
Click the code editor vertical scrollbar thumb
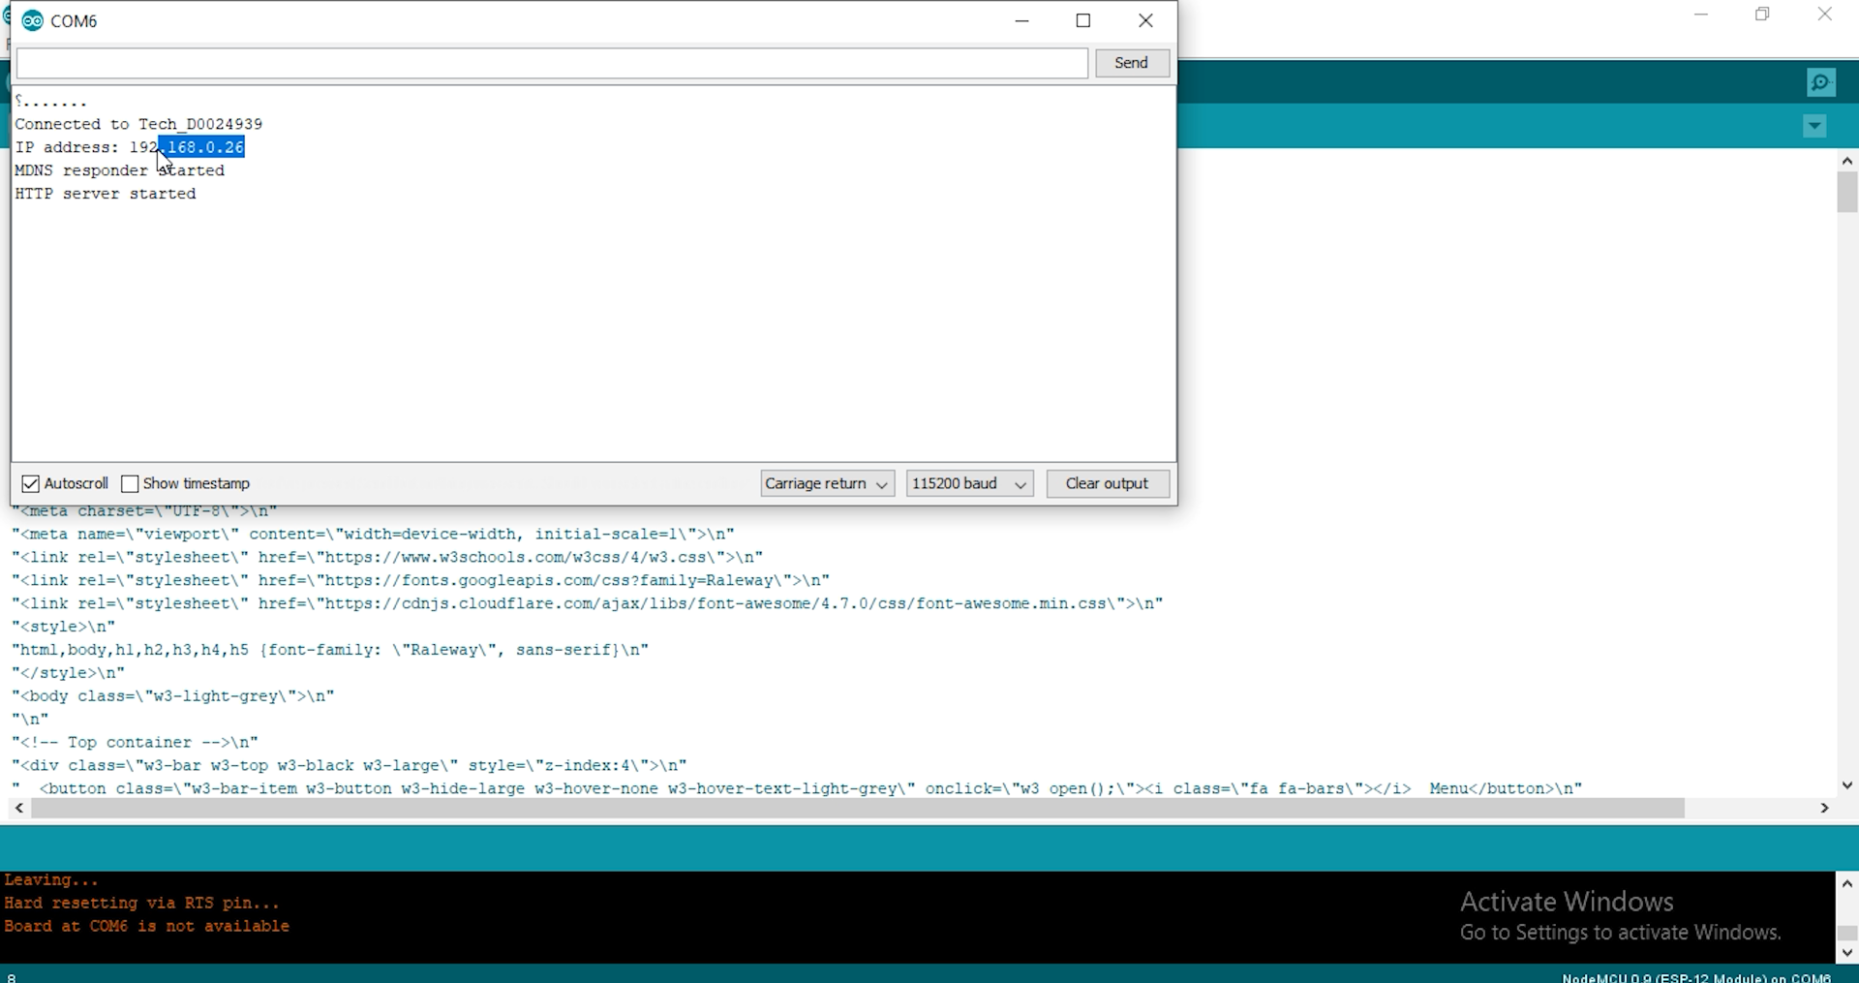click(1846, 193)
